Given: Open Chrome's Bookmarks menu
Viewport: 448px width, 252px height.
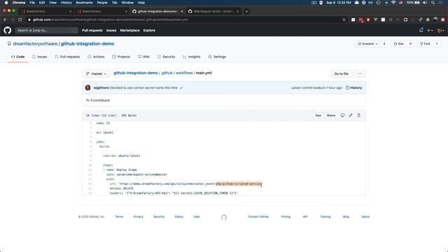Looking at the screenshot, I should (84, 3).
